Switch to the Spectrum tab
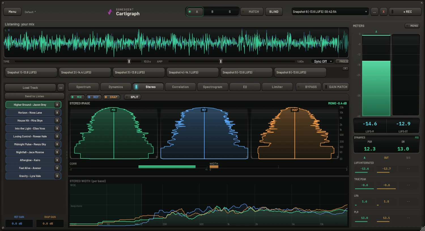 83,87
